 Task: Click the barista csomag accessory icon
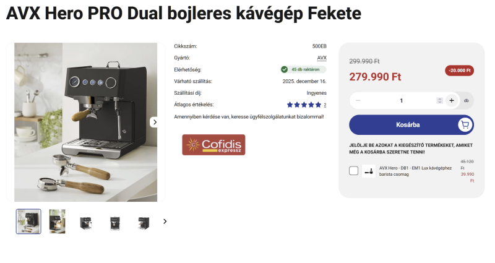(368, 171)
